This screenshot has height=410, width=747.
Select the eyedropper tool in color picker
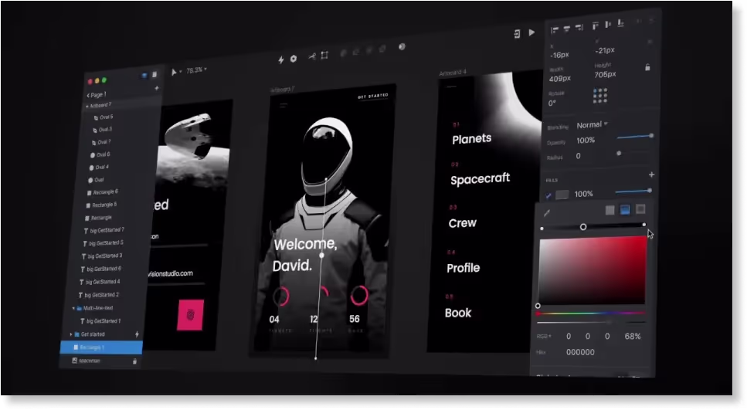[547, 213]
